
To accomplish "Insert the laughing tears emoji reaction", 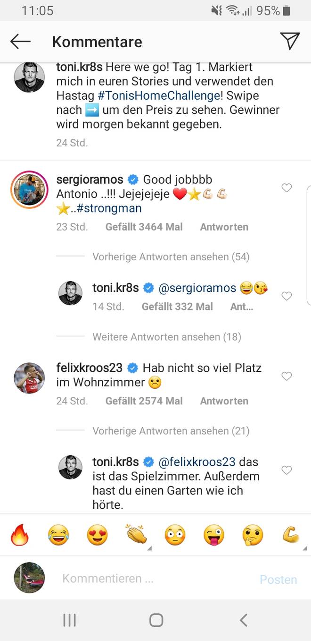I will tap(58, 536).
